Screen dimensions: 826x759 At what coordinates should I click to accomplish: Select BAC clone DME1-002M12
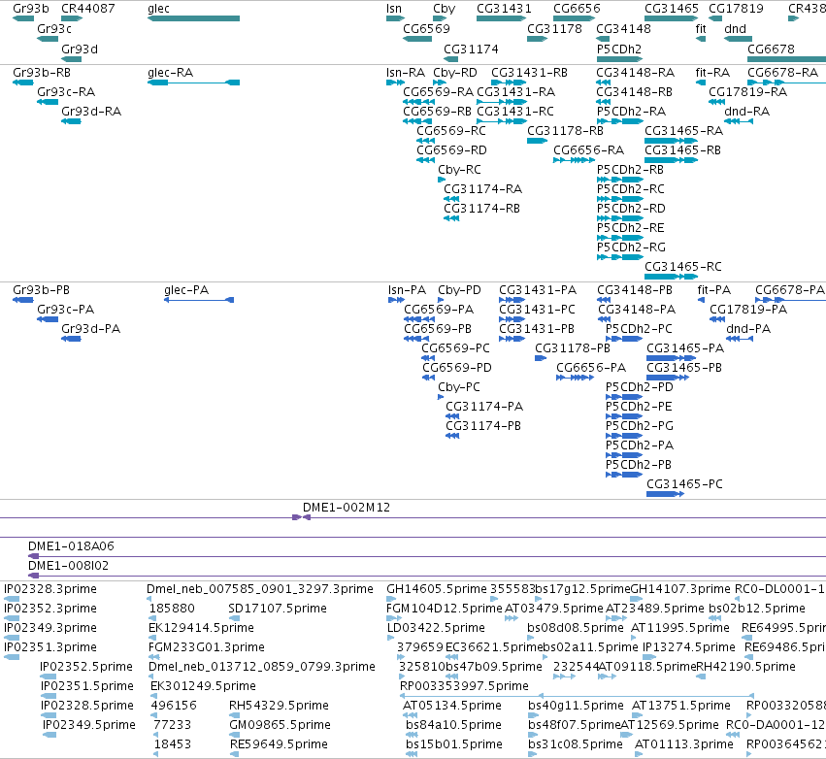click(x=347, y=508)
